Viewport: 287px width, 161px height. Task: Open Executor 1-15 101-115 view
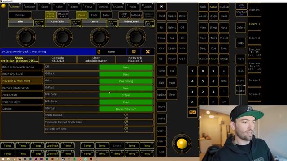click(254, 52)
